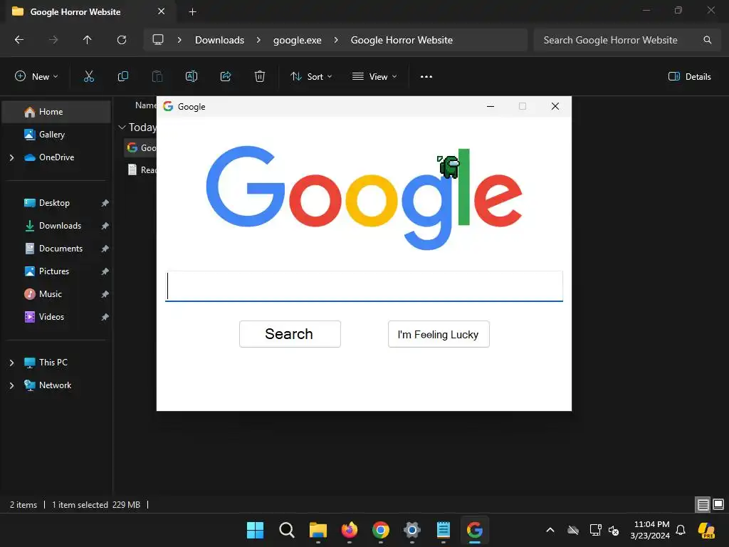The image size is (729, 547).
Task: Click the pin icon next to Music
Action: pyautogui.click(x=105, y=294)
